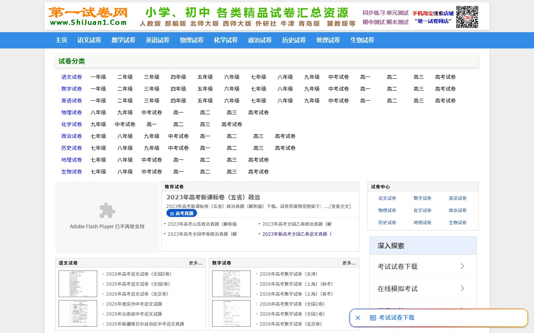Select 八年级 in the 物理试卷 category row
This screenshot has height=333, width=534.
[x=98, y=112]
